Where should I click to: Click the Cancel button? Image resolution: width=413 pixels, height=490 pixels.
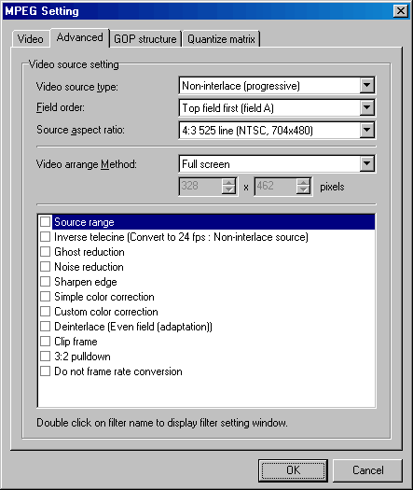coord(367,470)
